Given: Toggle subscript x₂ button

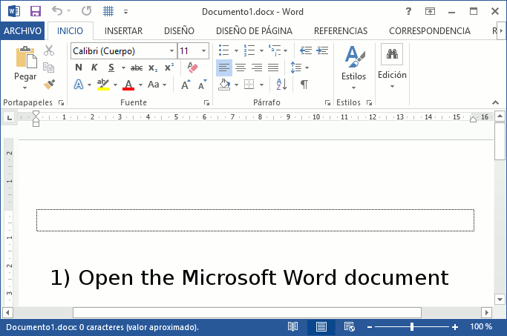Looking at the screenshot, I should coord(153,67).
